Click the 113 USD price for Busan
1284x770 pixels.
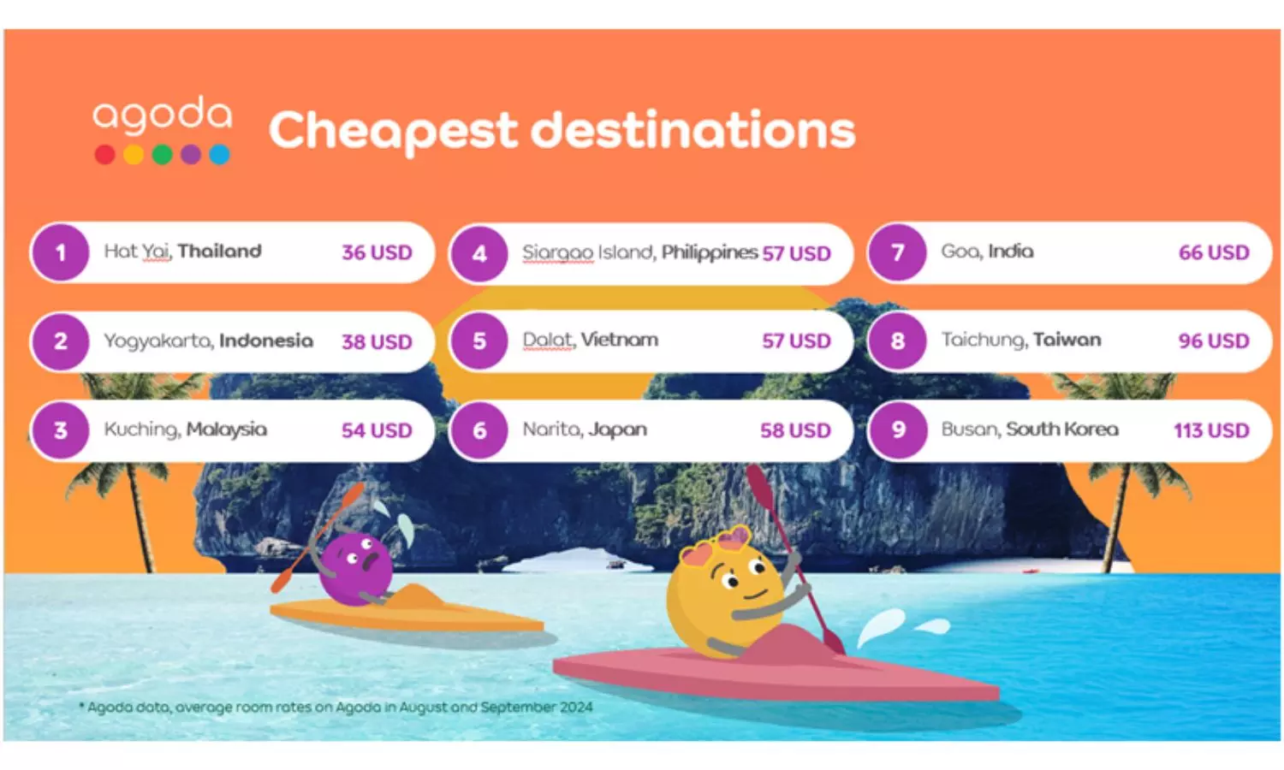(x=1210, y=430)
